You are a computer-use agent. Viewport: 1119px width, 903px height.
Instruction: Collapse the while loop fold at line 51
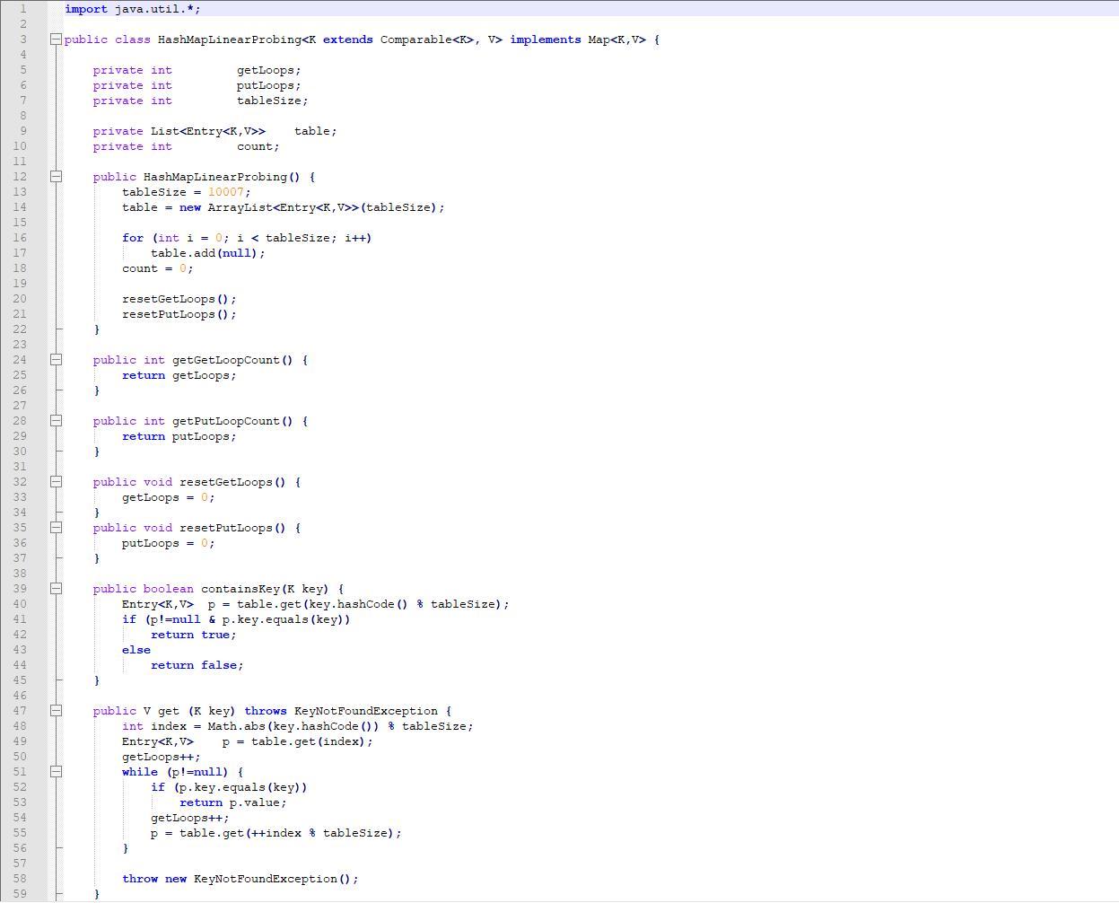pos(56,772)
